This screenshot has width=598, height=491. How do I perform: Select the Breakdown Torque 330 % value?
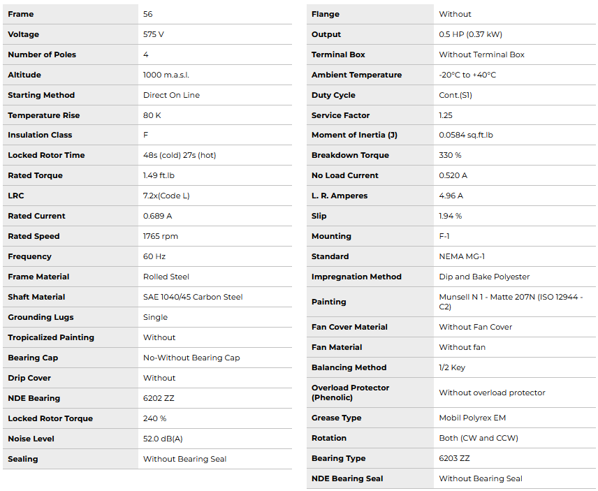pyautogui.click(x=450, y=155)
